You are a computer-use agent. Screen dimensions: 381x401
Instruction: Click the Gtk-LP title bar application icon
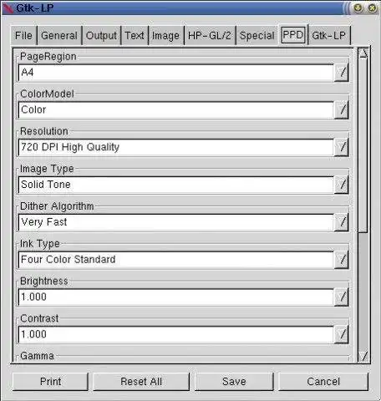pos(8,8)
